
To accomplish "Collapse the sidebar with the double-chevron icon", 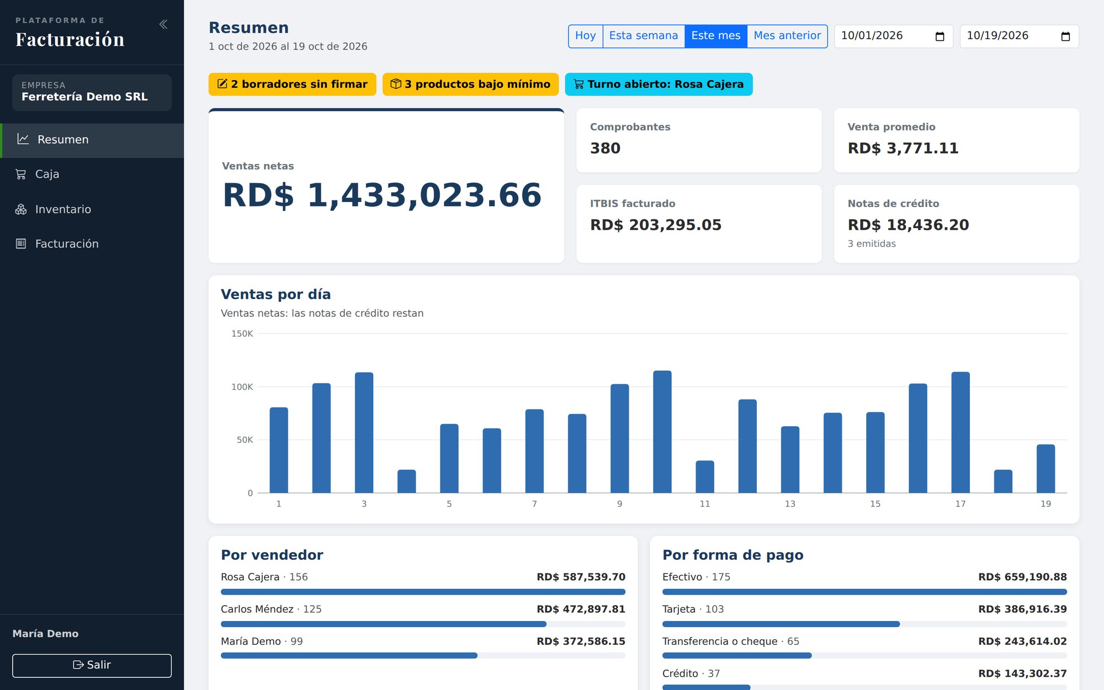I will click(x=163, y=24).
